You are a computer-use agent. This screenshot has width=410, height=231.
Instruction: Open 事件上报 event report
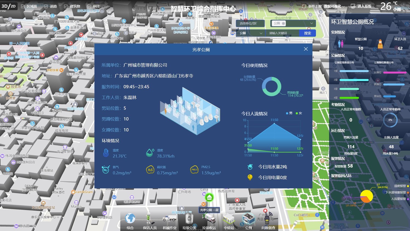click(312, 6)
